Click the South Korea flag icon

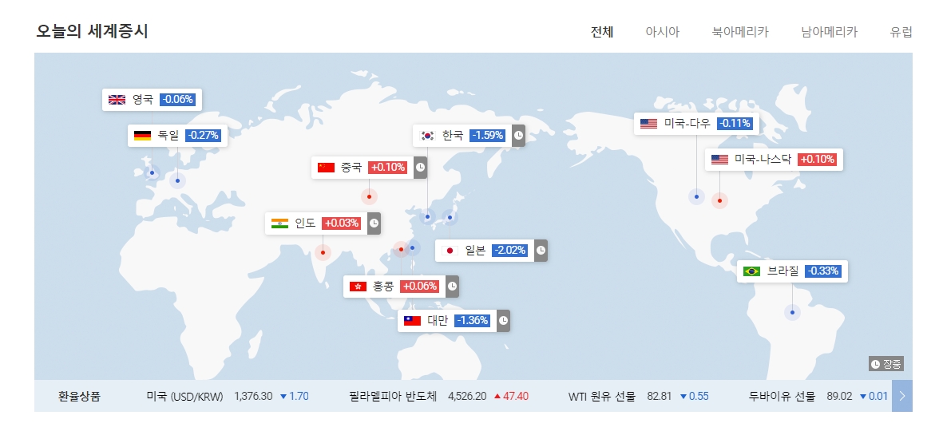pyautogui.click(x=427, y=136)
